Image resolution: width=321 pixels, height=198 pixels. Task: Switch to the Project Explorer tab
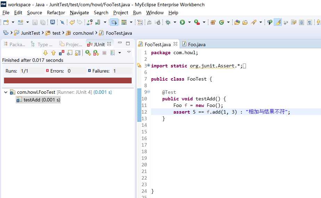(x=71, y=44)
